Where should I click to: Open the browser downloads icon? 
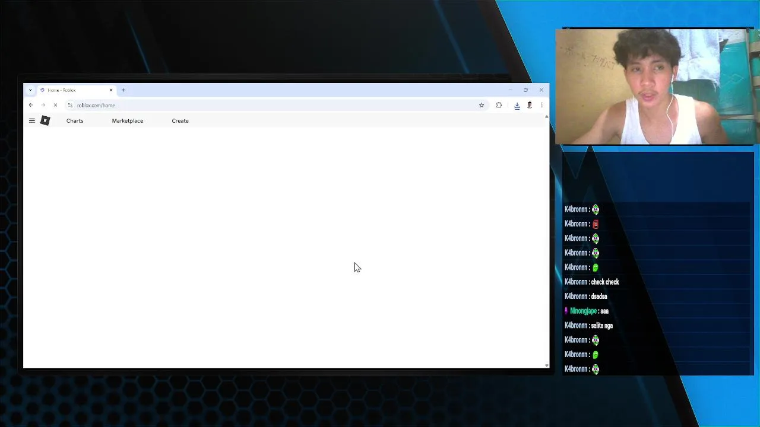(517, 105)
